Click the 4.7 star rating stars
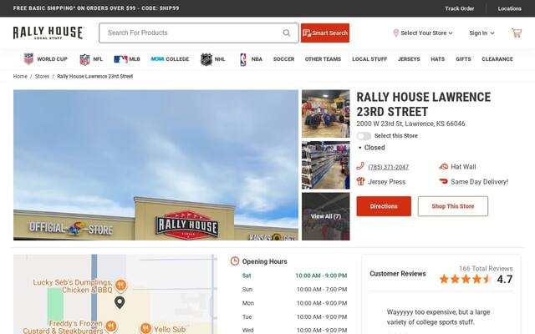535x334 pixels. pyautogui.click(x=466, y=279)
